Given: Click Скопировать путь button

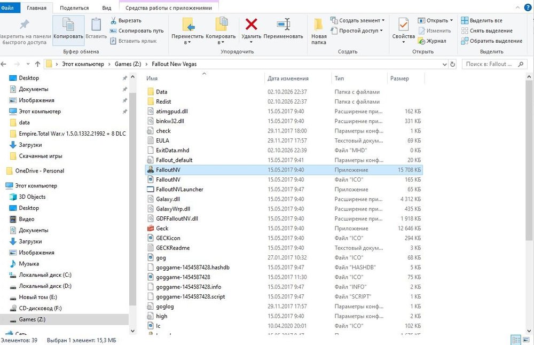Looking at the screenshot, I should pyautogui.click(x=137, y=30).
